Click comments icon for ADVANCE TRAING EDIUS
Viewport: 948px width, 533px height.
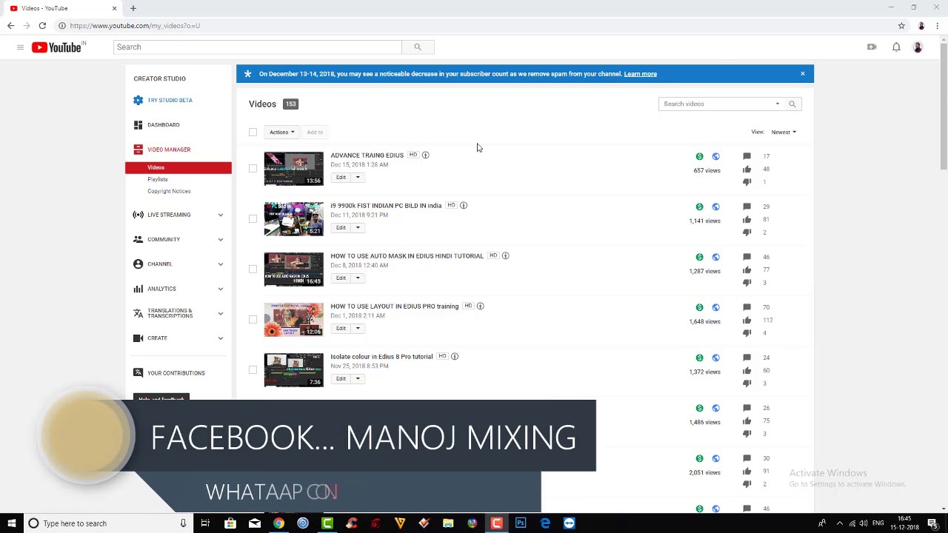pyautogui.click(x=747, y=157)
